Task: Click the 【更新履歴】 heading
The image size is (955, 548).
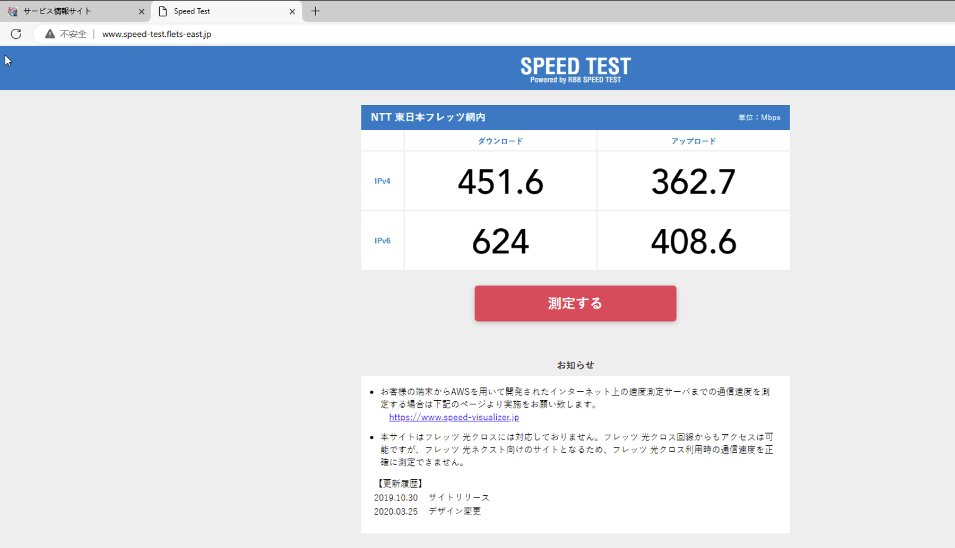Action: pos(400,483)
